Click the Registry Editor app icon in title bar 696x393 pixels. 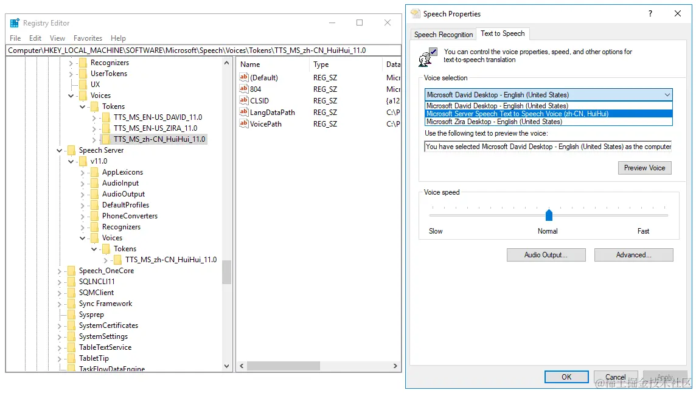pos(15,23)
